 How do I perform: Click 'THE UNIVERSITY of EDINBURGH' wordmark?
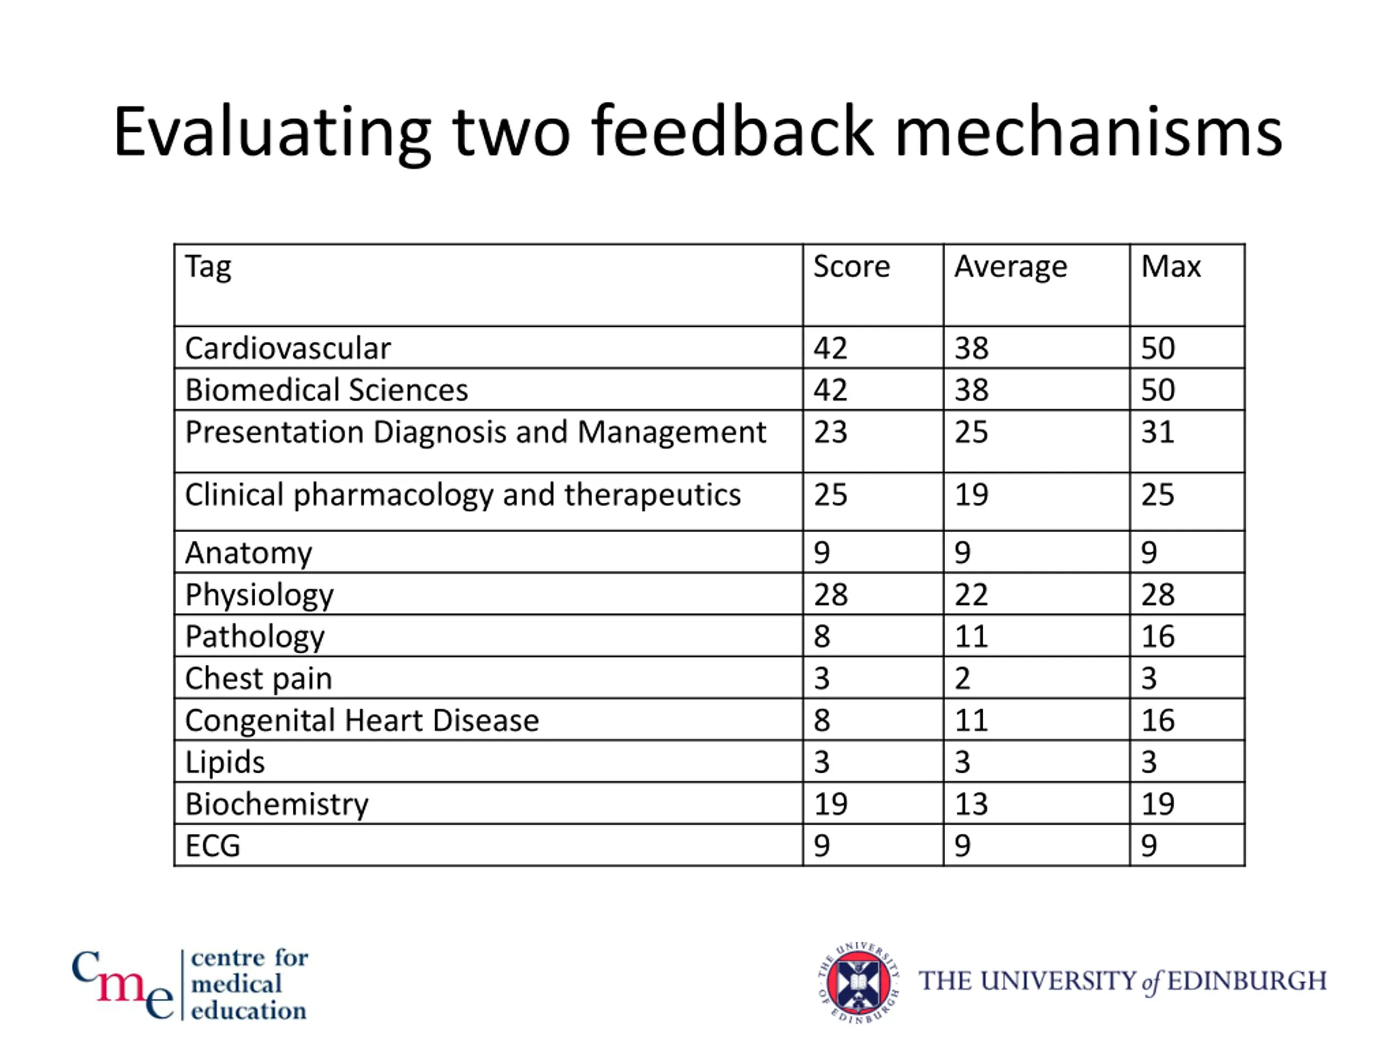(1122, 982)
